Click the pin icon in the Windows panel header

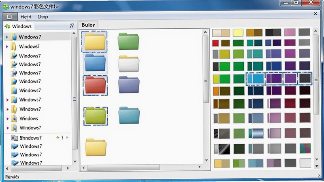pos(72,26)
